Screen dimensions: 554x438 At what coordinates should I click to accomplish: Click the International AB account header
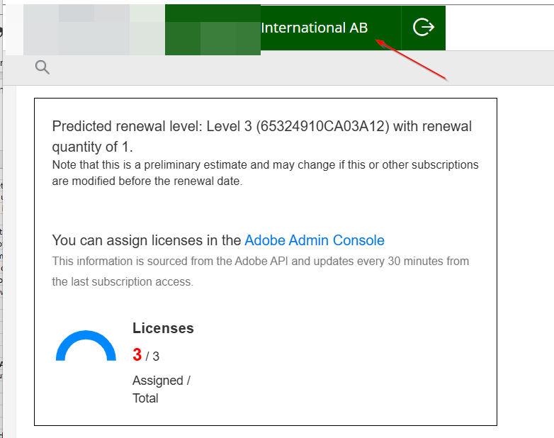pos(314,28)
